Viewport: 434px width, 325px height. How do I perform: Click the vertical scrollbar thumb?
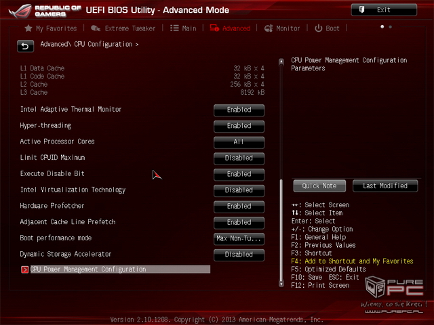click(281, 230)
